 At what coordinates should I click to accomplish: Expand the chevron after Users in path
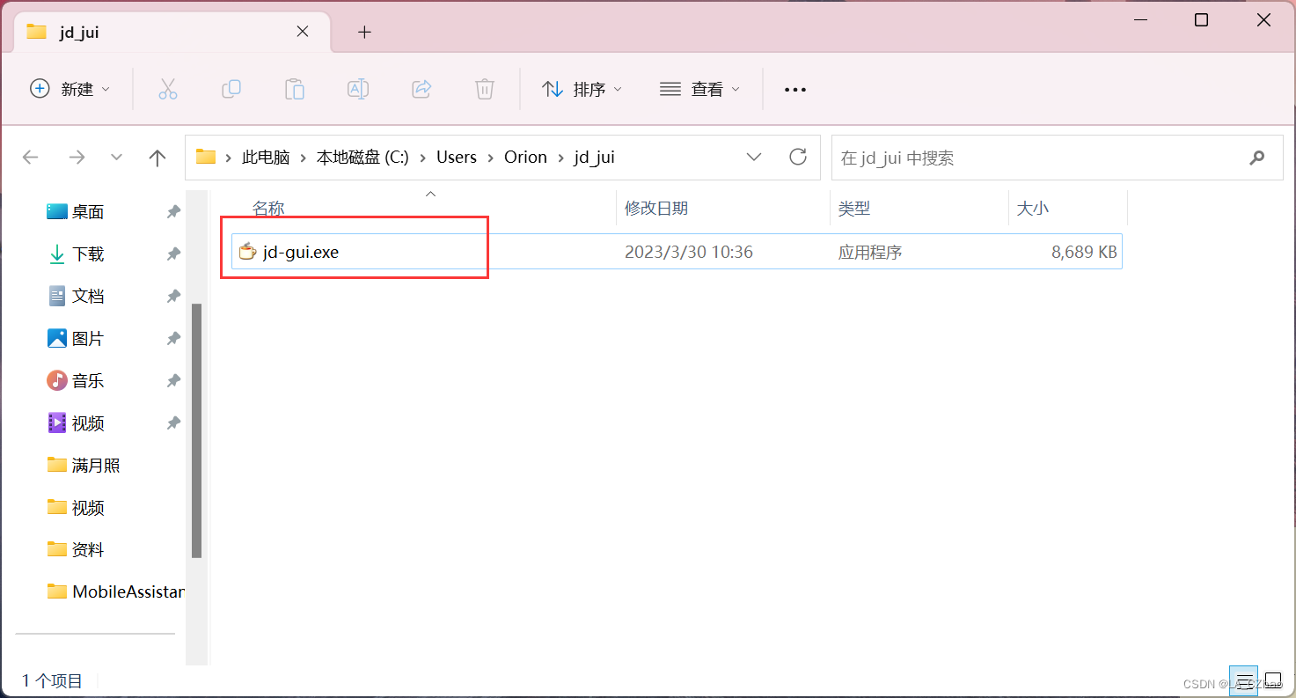coord(490,158)
